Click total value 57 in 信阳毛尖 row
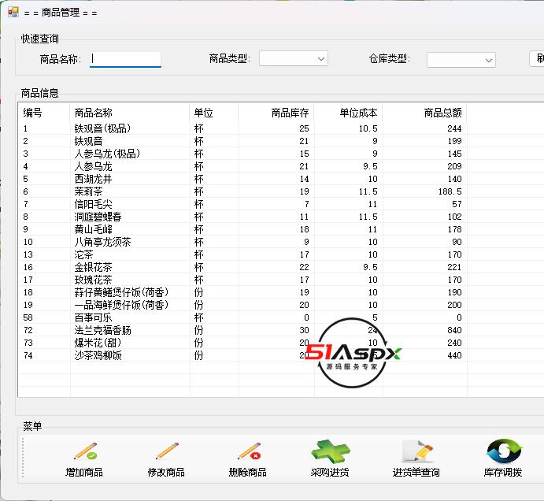The width and height of the screenshot is (544, 501). 457,204
